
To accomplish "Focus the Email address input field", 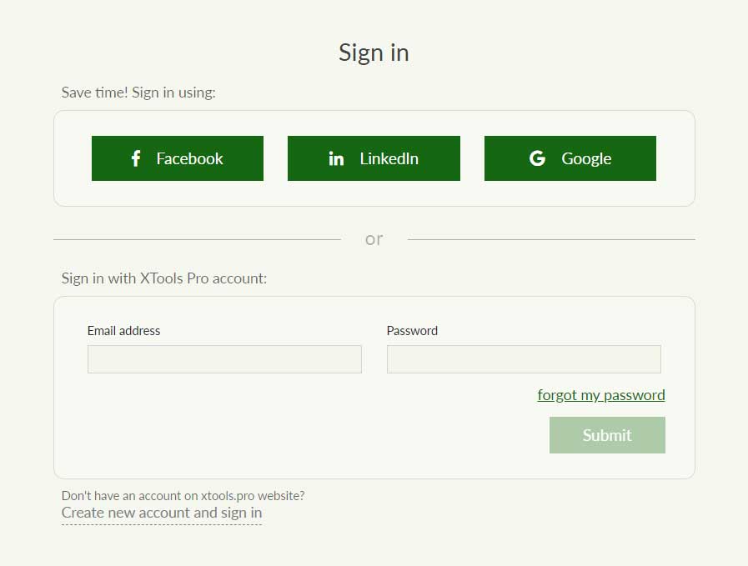I will pos(224,359).
